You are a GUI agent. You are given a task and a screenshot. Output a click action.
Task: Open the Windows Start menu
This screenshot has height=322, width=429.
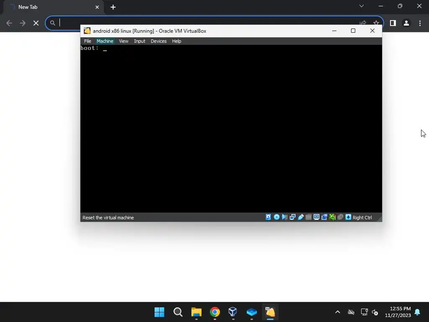159,312
